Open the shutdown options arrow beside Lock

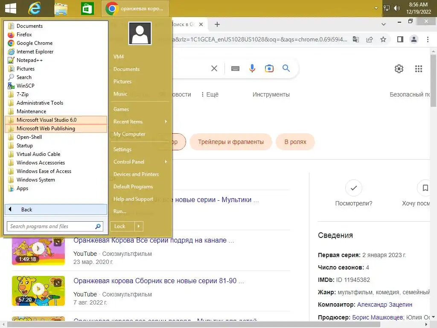[x=139, y=226]
